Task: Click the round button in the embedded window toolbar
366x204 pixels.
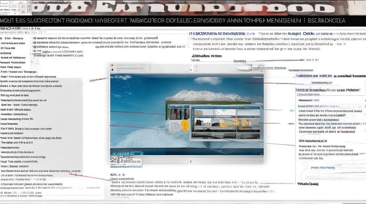Action: pos(187,68)
